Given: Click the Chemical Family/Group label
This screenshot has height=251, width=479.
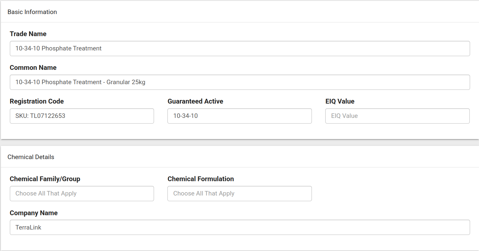Looking at the screenshot, I should tap(45, 179).
